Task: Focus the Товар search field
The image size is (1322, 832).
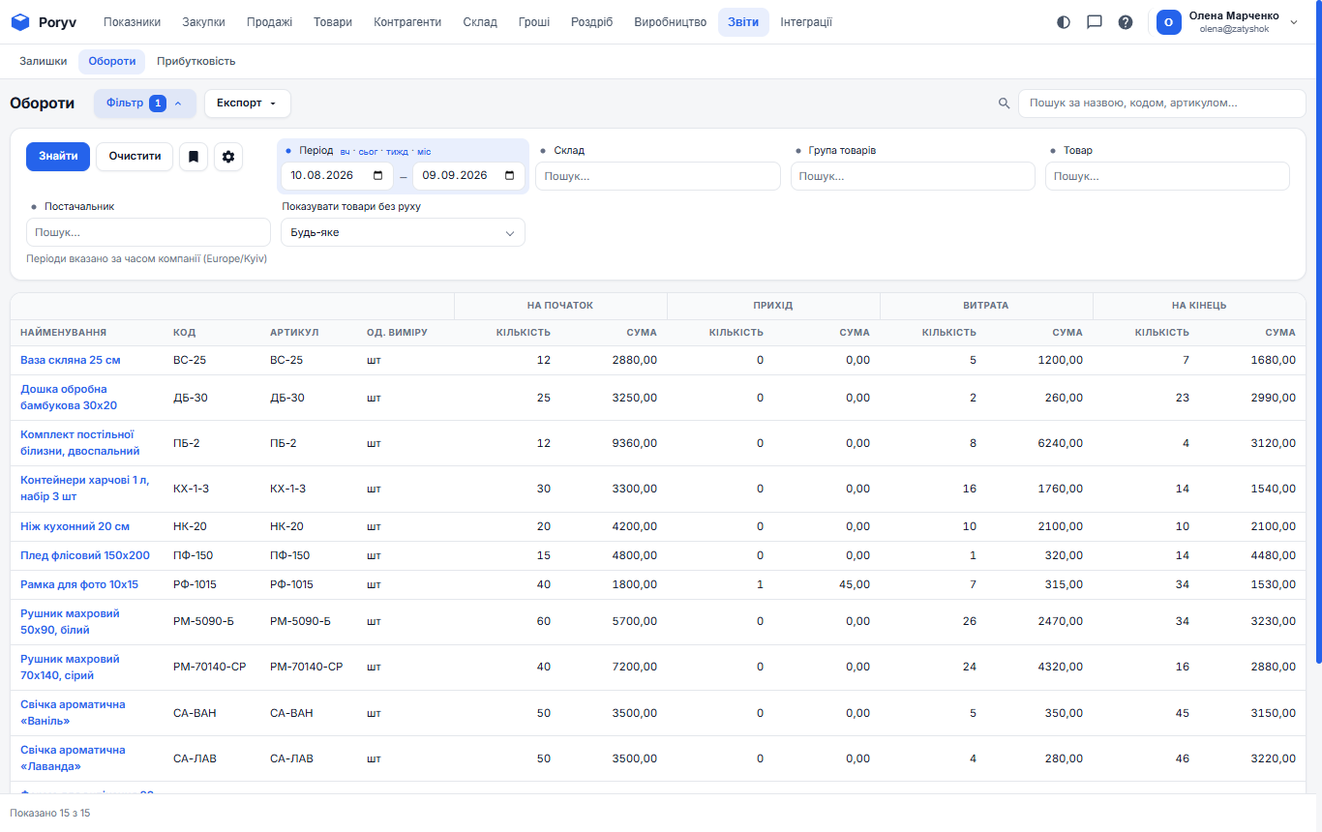Action: pyautogui.click(x=1167, y=176)
